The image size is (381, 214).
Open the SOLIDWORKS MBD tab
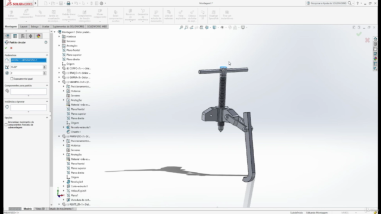[97, 26]
